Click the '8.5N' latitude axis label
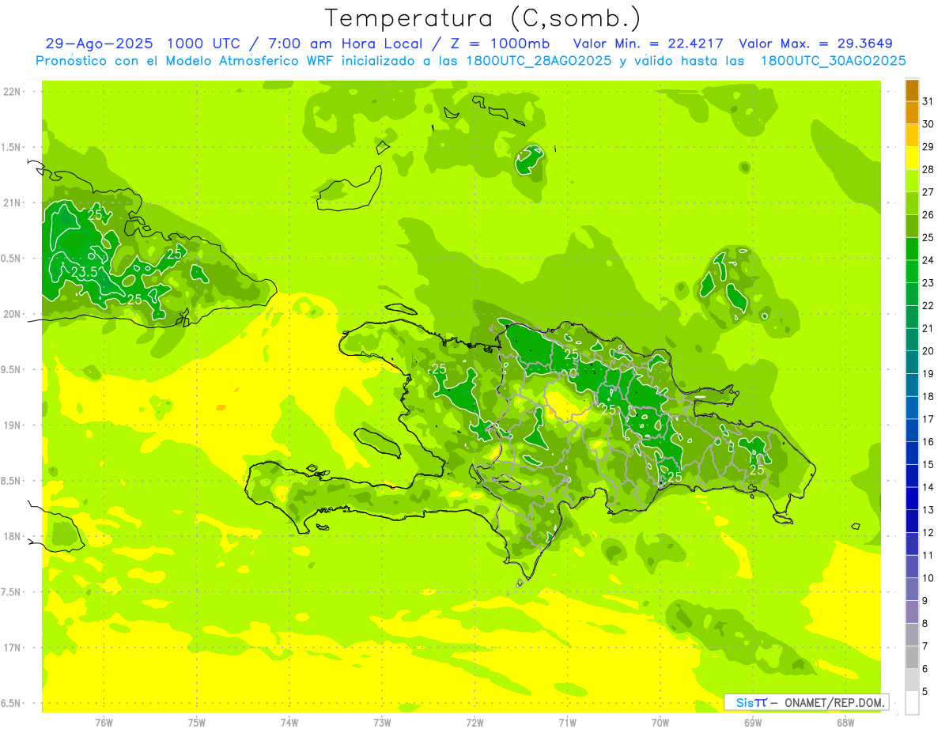 (11, 481)
